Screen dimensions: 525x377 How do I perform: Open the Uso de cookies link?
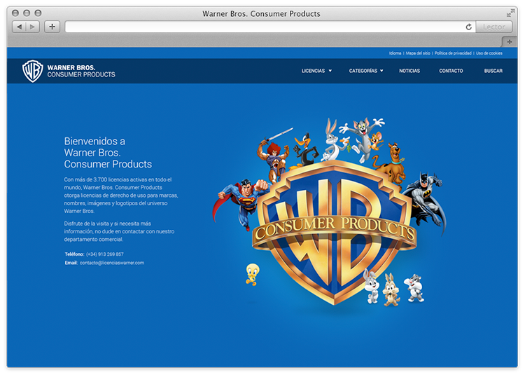[489, 53]
